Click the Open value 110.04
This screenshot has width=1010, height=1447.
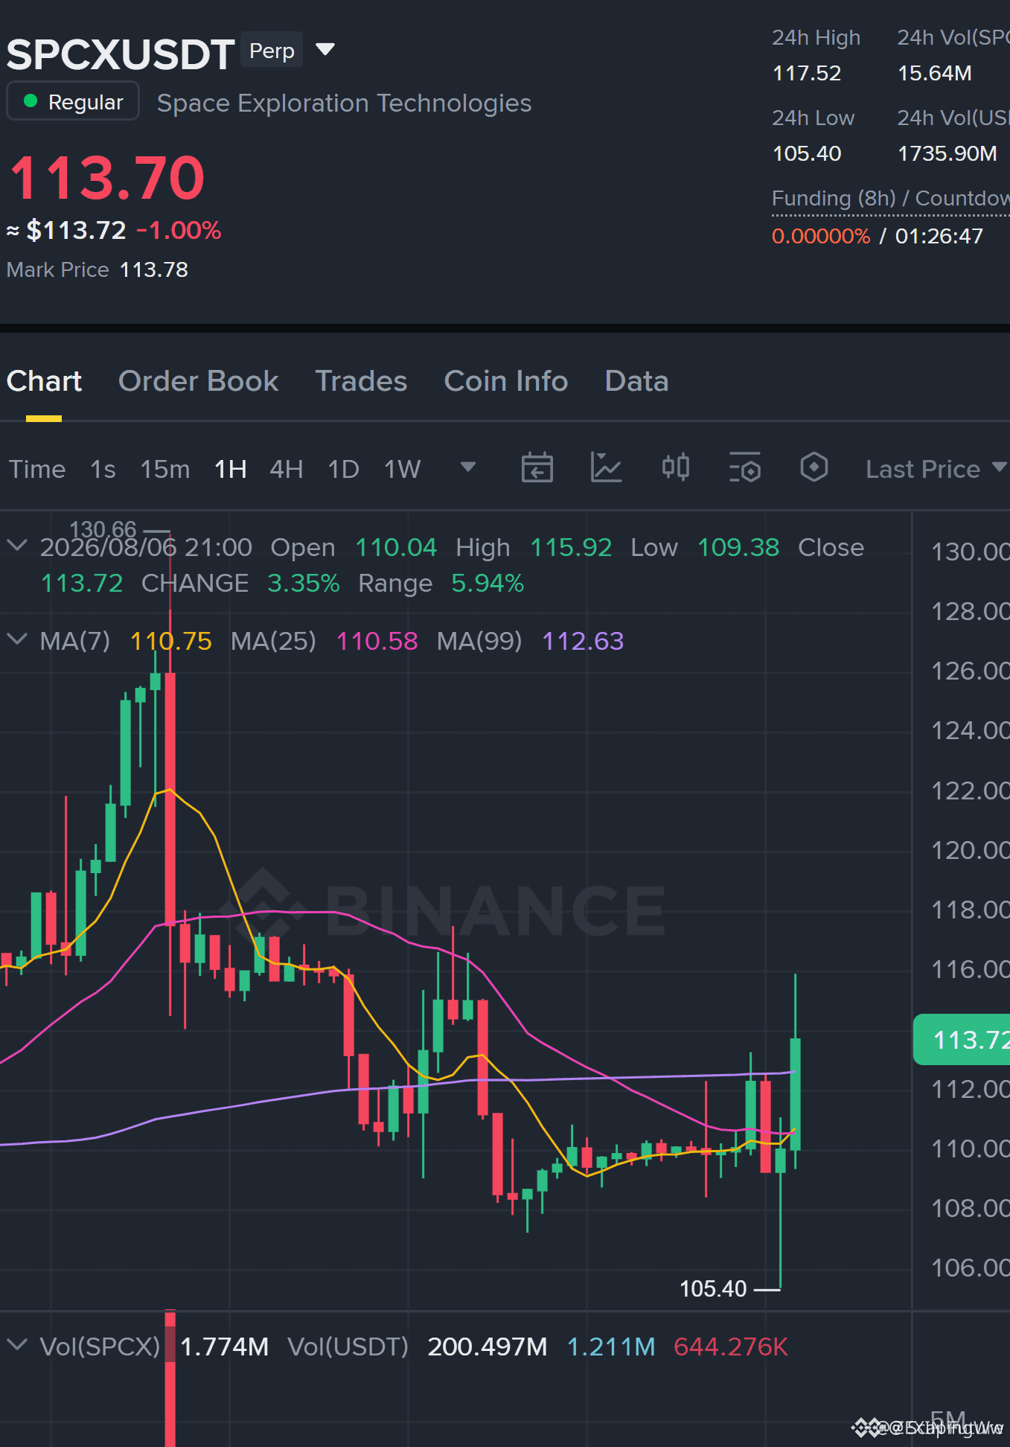pos(396,547)
